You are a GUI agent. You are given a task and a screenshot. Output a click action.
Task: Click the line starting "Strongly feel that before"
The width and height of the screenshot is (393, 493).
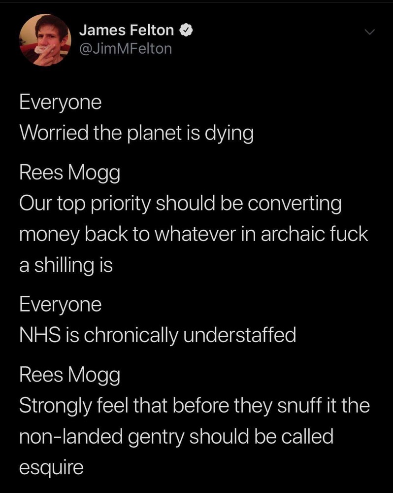[194, 407]
